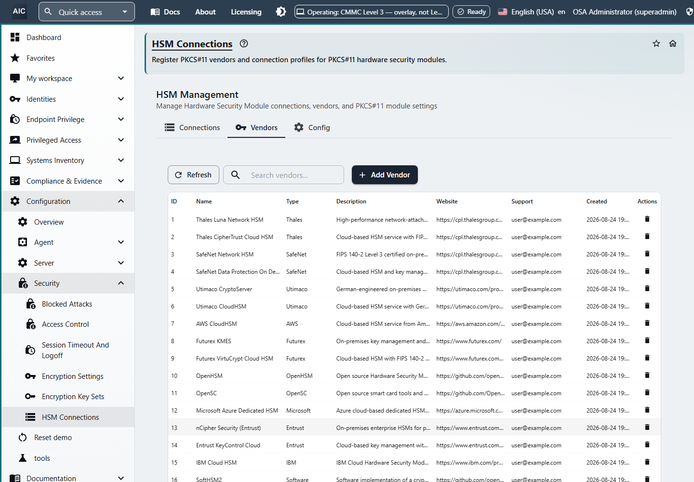Open Favorites in the sidebar

68,58
